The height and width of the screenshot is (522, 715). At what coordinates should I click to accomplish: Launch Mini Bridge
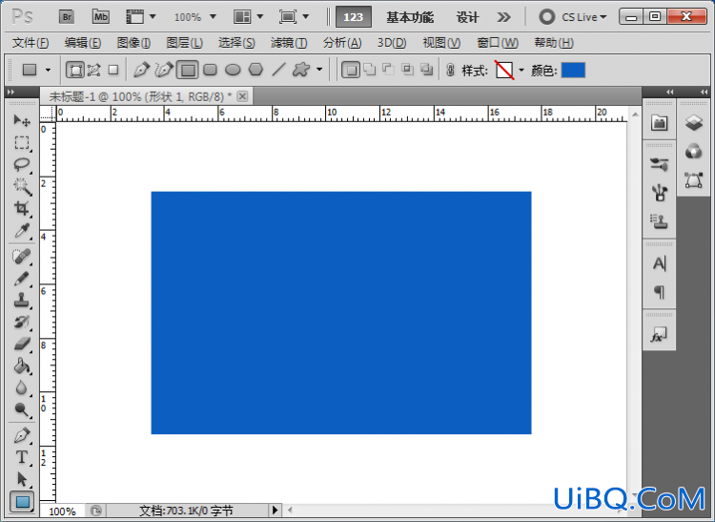pyautogui.click(x=100, y=17)
